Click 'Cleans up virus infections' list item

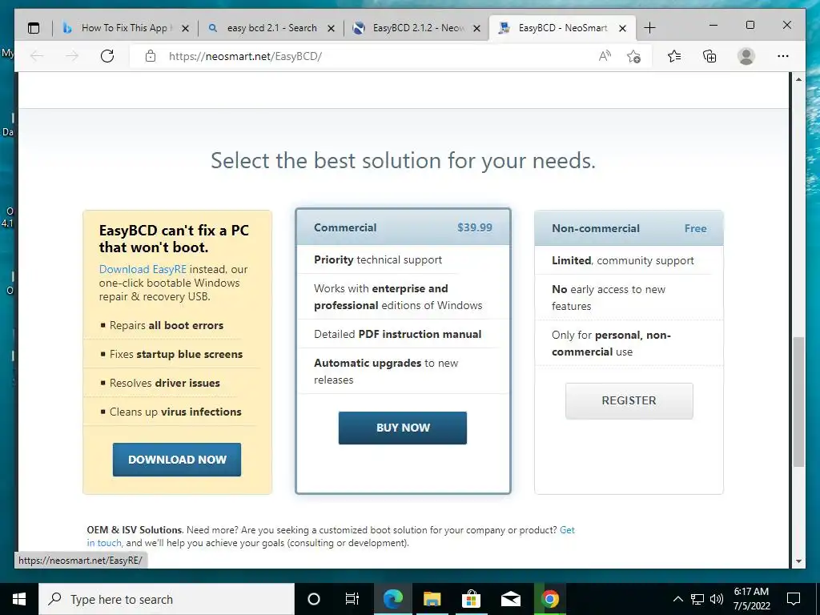pyautogui.click(x=175, y=412)
